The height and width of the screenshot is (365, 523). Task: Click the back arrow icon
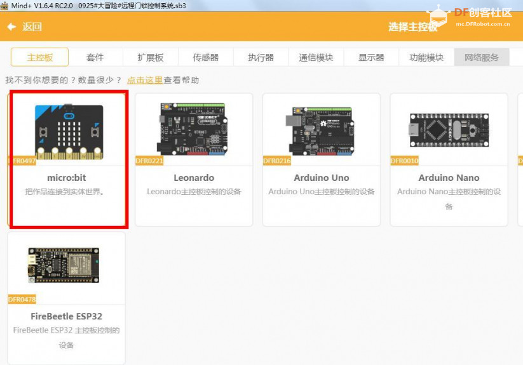[x=11, y=27]
